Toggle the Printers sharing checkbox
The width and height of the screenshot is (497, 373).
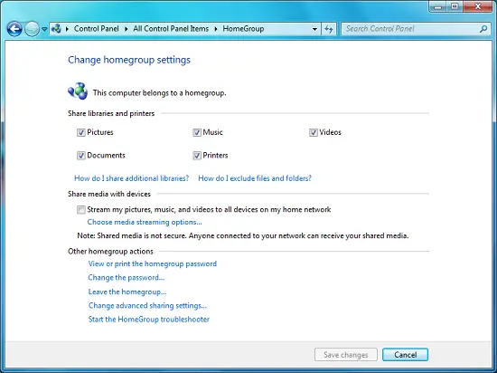point(197,156)
